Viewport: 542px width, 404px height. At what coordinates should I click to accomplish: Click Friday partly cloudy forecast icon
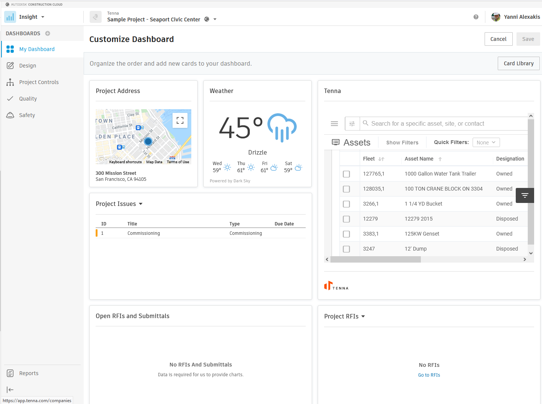click(274, 167)
